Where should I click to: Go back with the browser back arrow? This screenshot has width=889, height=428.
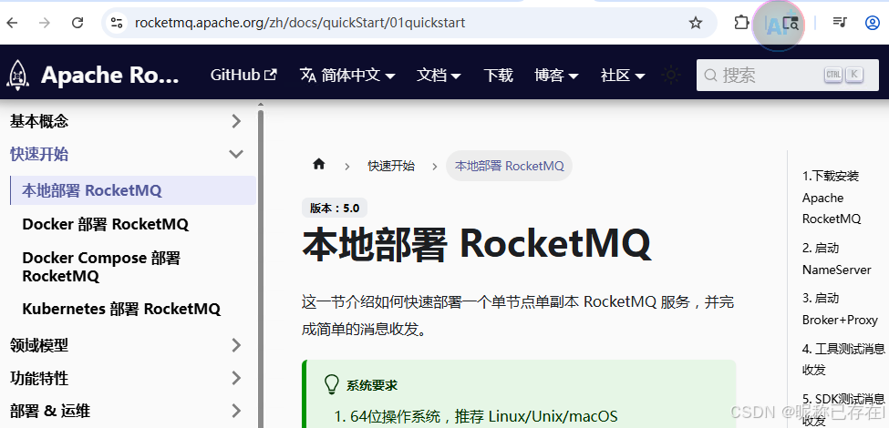point(12,23)
